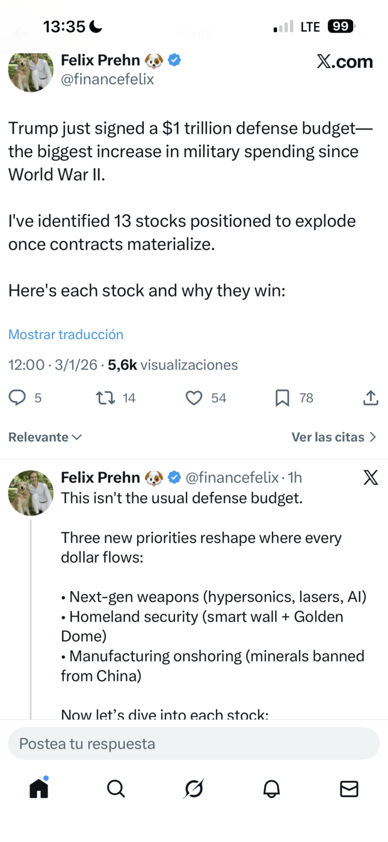Tap the X.com logo in header
The height and width of the screenshot is (842, 388).
click(345, 61)
